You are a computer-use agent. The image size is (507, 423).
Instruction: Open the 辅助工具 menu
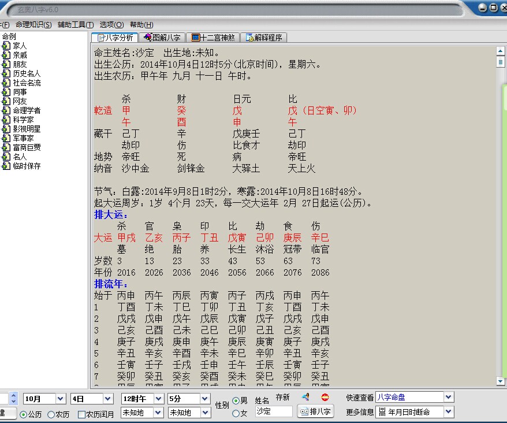(75, 25)
